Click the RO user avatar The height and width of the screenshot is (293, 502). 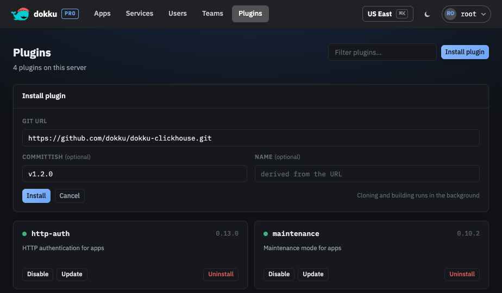(x=450, y=14)
